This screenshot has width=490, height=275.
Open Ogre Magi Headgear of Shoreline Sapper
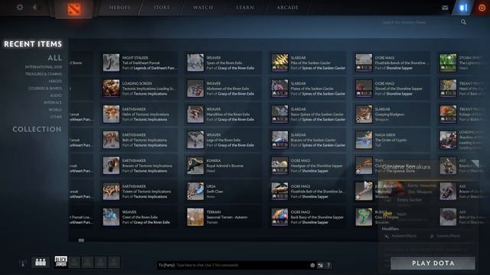coord(308,166)
